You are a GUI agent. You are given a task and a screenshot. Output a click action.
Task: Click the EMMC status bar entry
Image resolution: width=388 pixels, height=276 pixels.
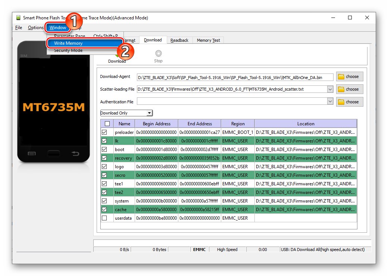200,250
